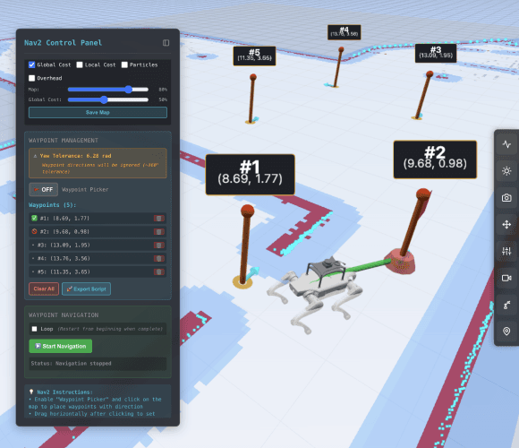Enable the Overhead view checkbox

pyautogui.click(x=32, y=78)
